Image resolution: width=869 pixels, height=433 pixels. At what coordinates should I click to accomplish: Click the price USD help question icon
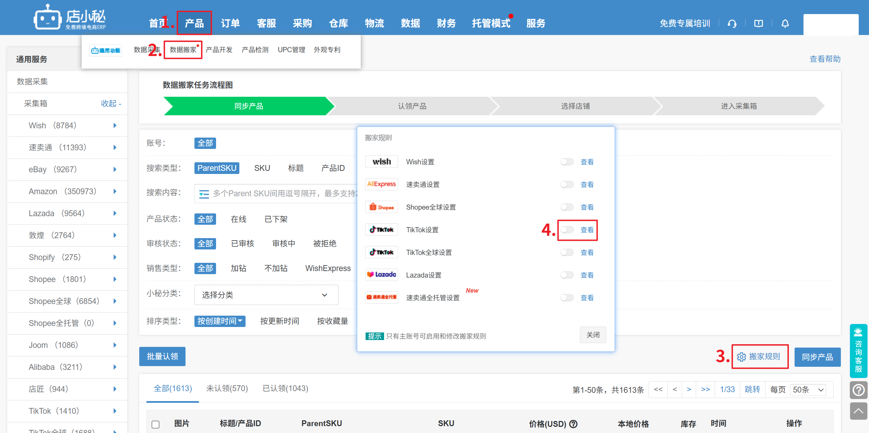pos(573,424)
